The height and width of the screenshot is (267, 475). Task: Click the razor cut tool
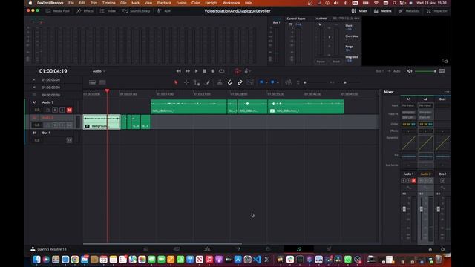pyautogui.click(x=220, y=82)
